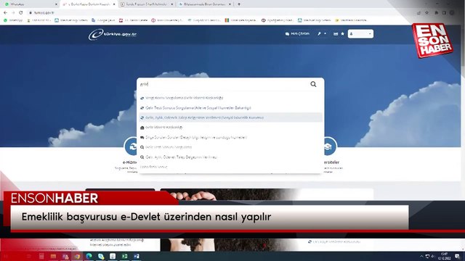Image resolution: width=465 pixels, height=261 pixels.
Task: Click the e-Hizmetler round icon
Action: click(132, 146)
